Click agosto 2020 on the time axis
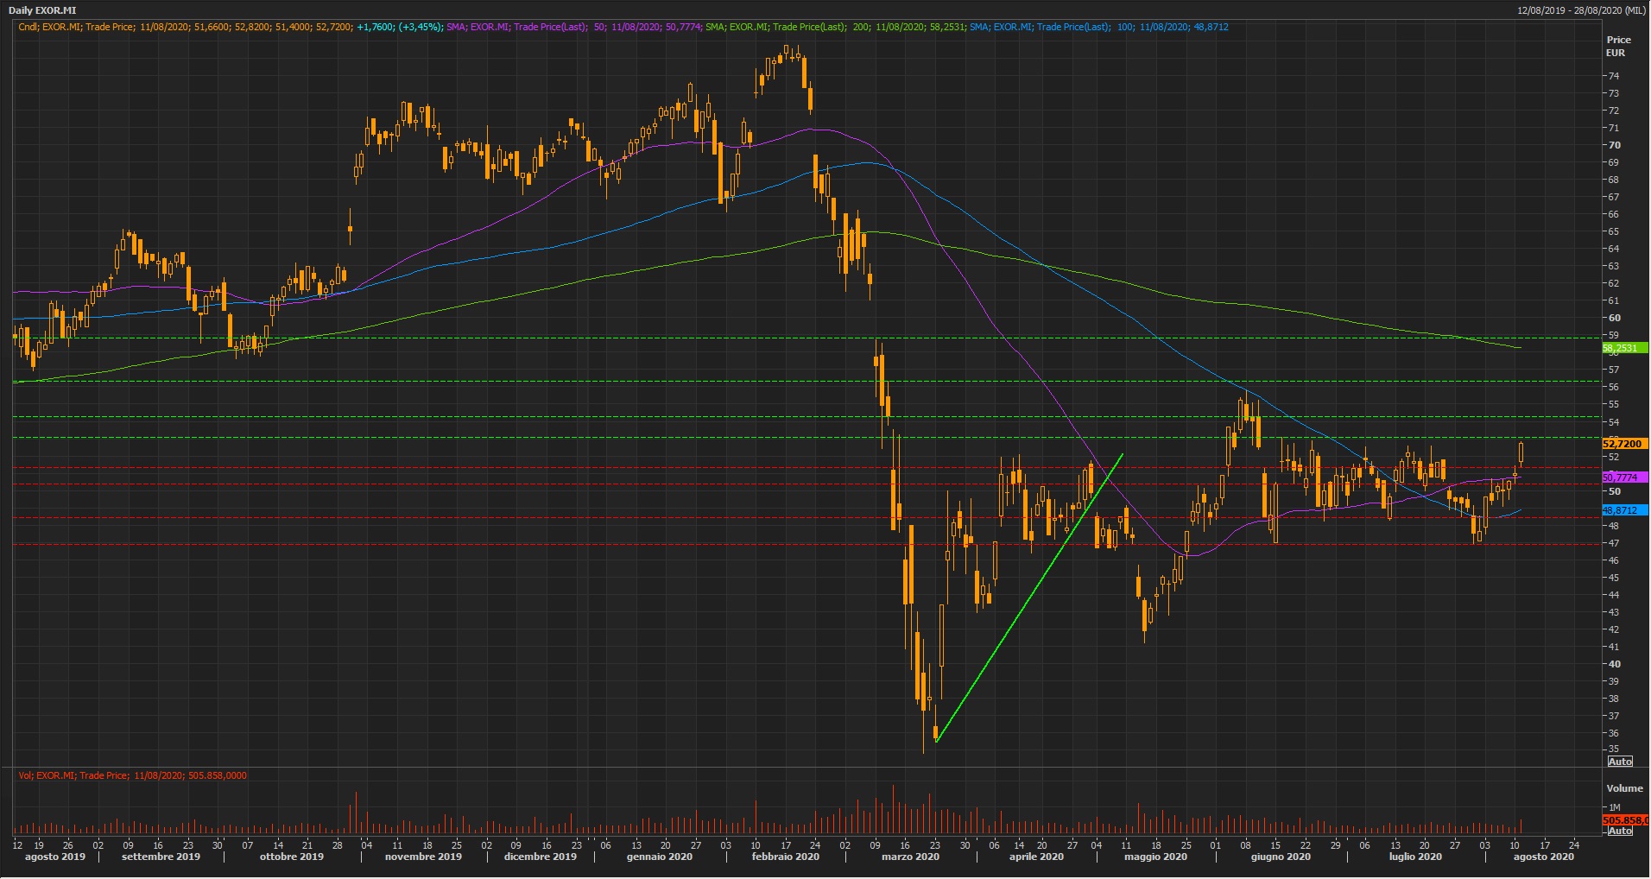 pos(1543,857)
